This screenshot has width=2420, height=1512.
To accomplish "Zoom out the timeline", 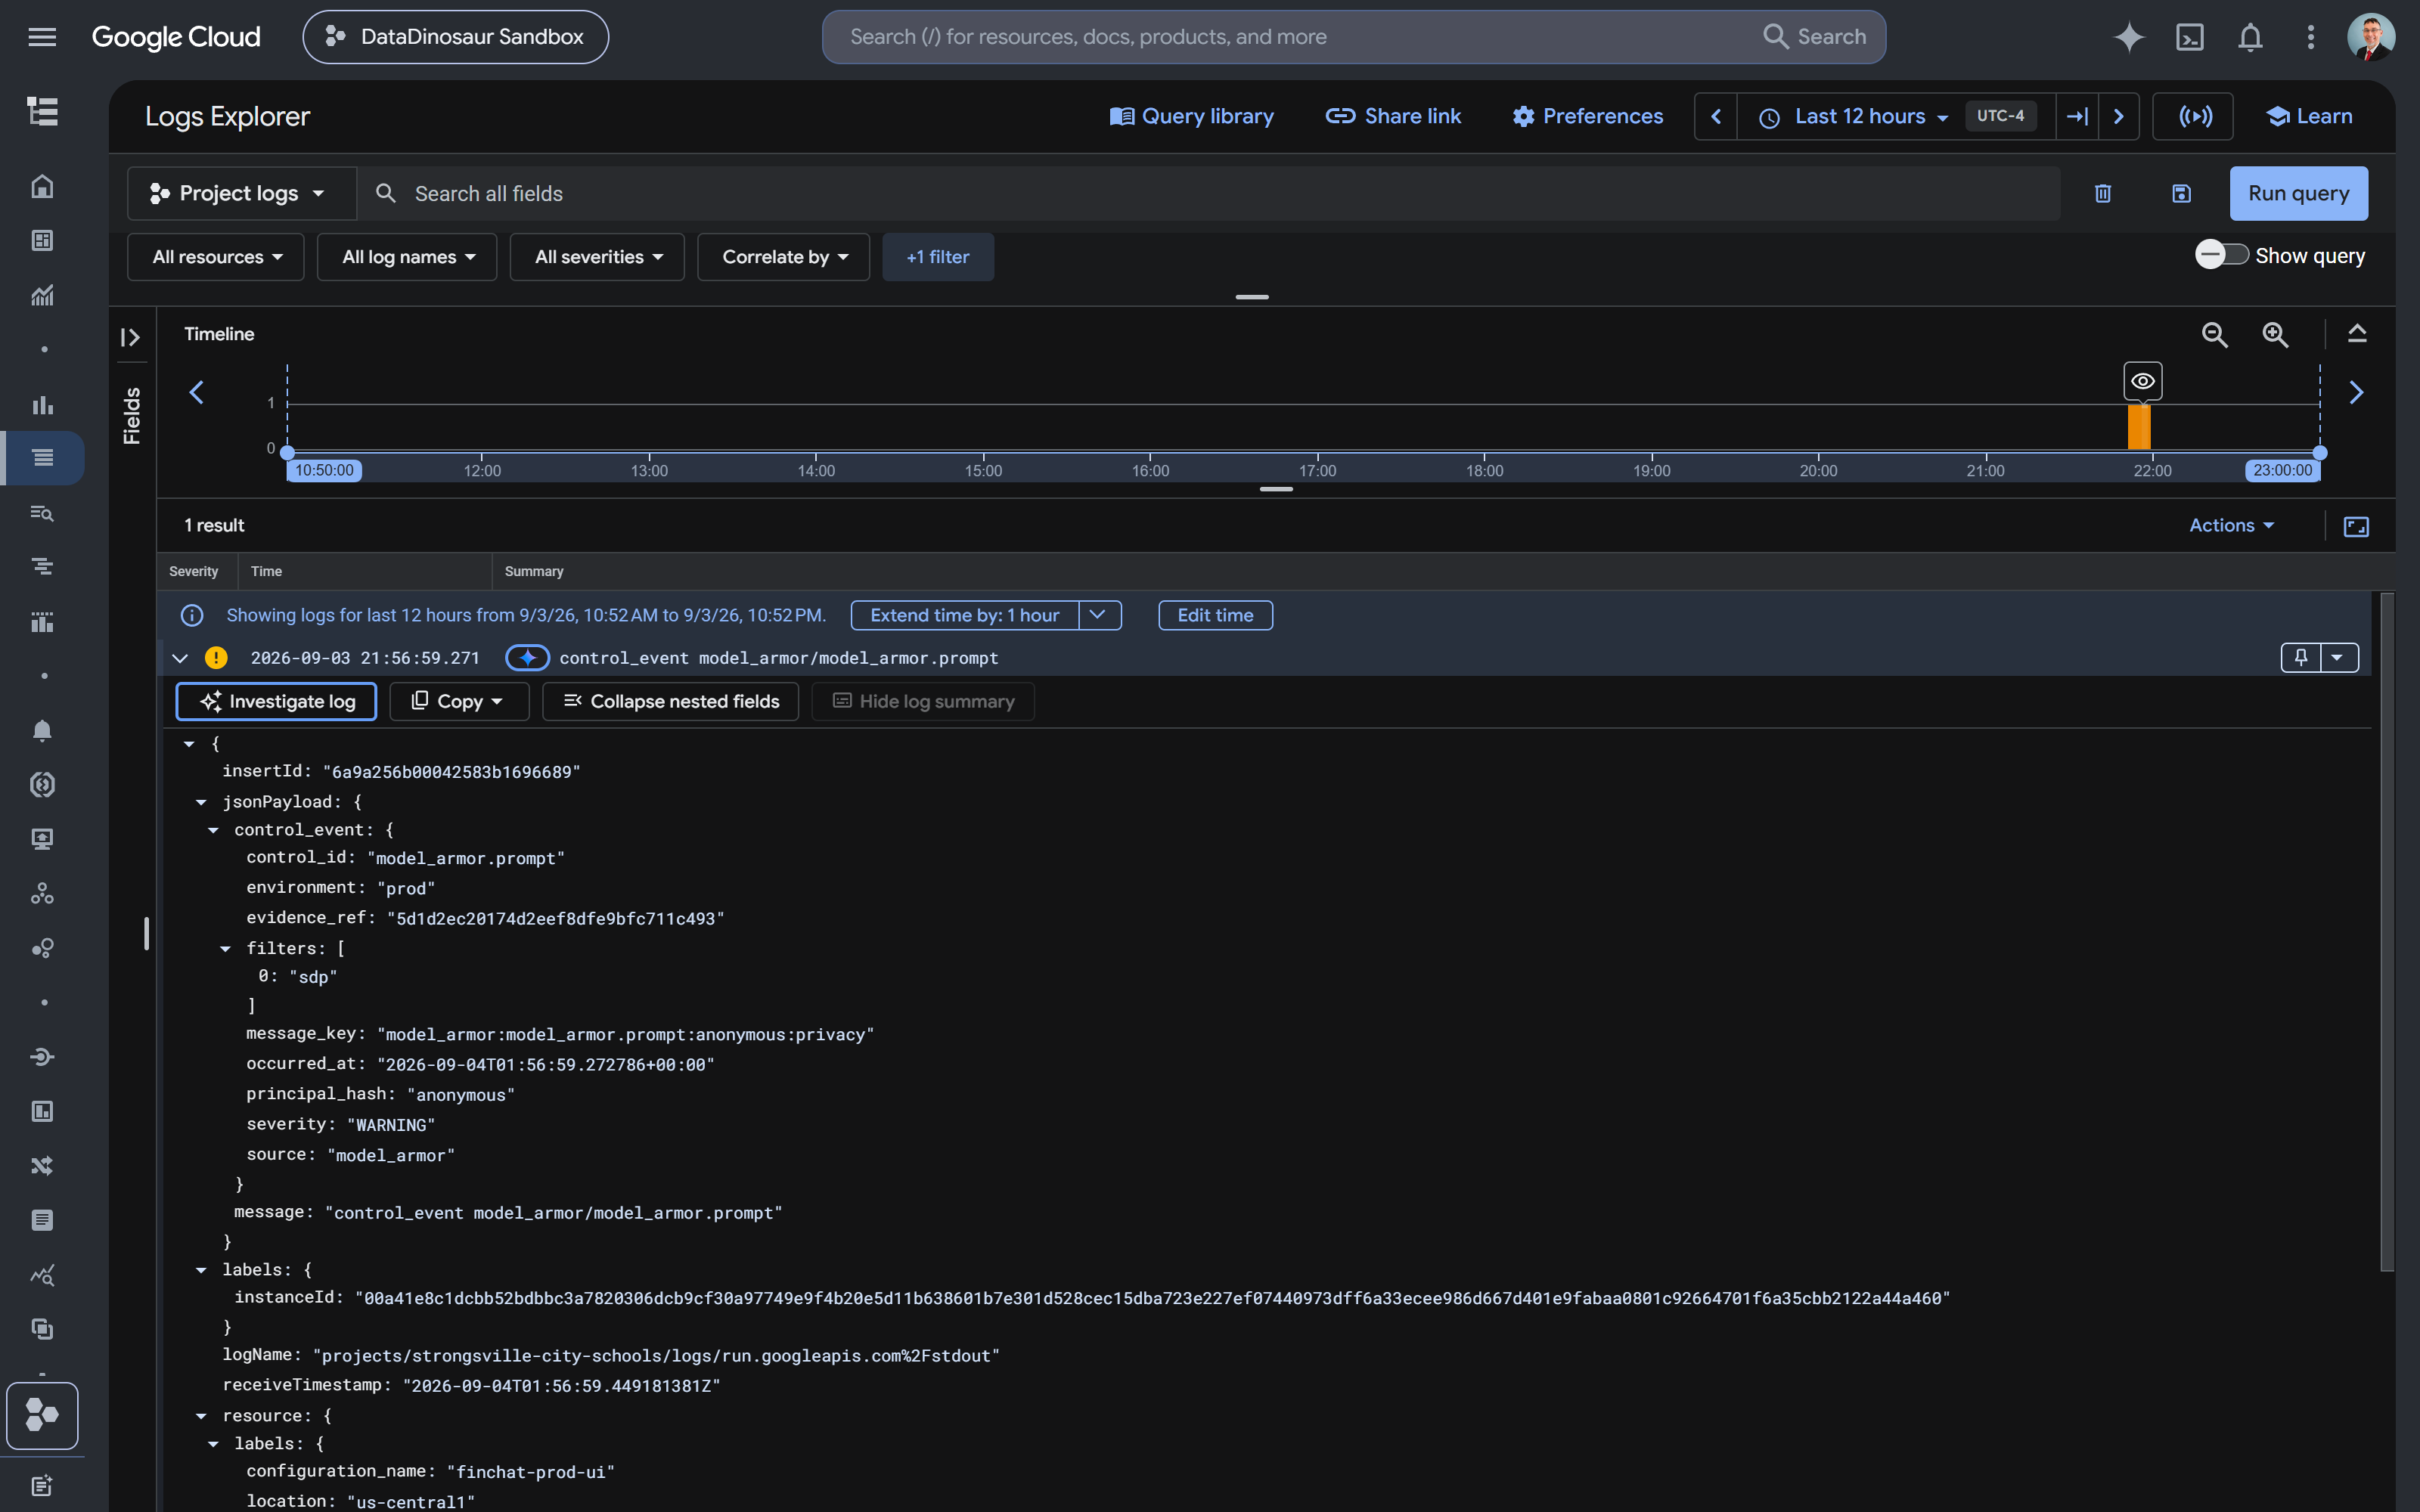I will coord(2214,334).
